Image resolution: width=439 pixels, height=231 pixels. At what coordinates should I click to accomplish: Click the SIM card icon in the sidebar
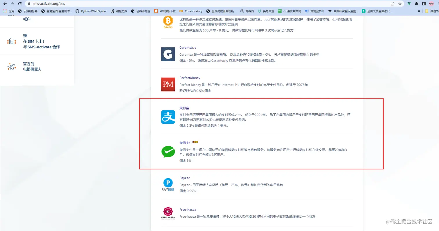12,41
